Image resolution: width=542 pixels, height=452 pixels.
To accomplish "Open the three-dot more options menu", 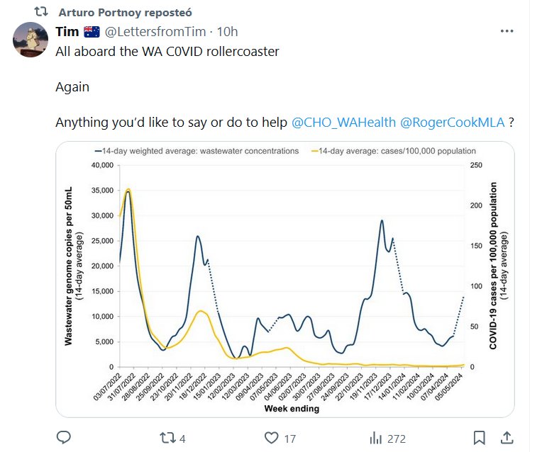I will [507, 31].
